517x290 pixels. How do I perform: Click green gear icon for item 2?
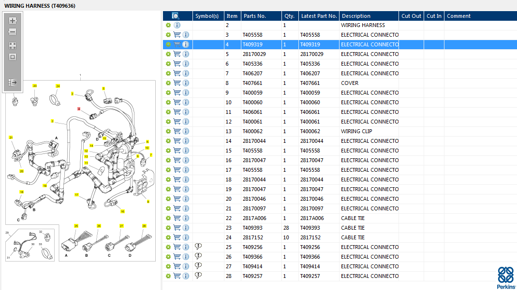tap(168, 25)
